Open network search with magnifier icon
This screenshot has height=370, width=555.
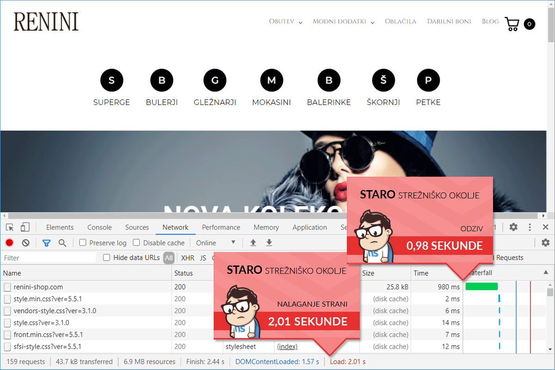click(62, 243)
